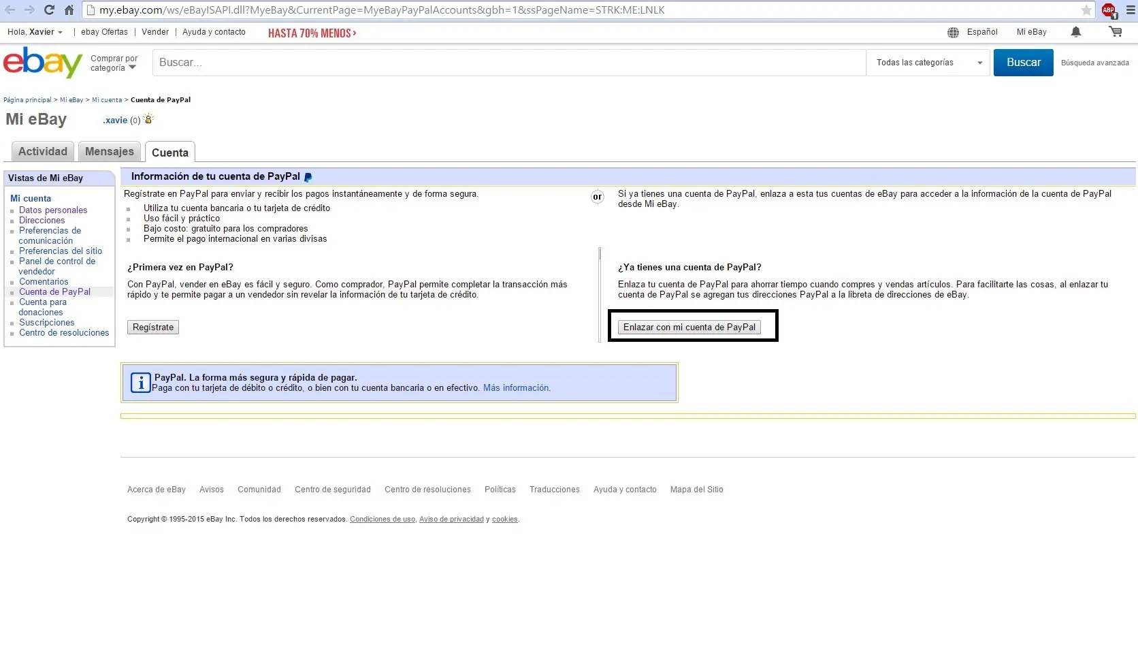
Task: Open Ayuda y contacto in top bar
Action: point(214,32)
